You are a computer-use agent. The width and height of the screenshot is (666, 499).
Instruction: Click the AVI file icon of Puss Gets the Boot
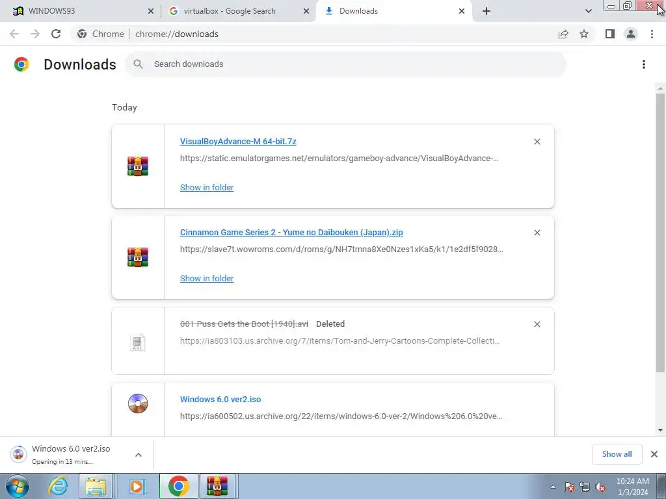click(137, 342)
